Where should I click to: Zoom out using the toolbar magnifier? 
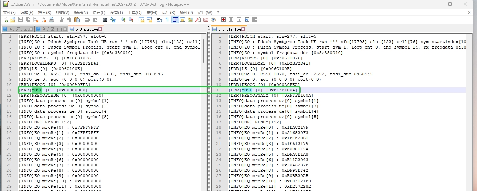click(131, 20)
